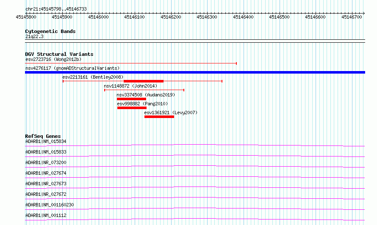The width and height of the screenshot is (377, 225).
Task: Click the thin red esv2723716 variant line
Action: 131,63
